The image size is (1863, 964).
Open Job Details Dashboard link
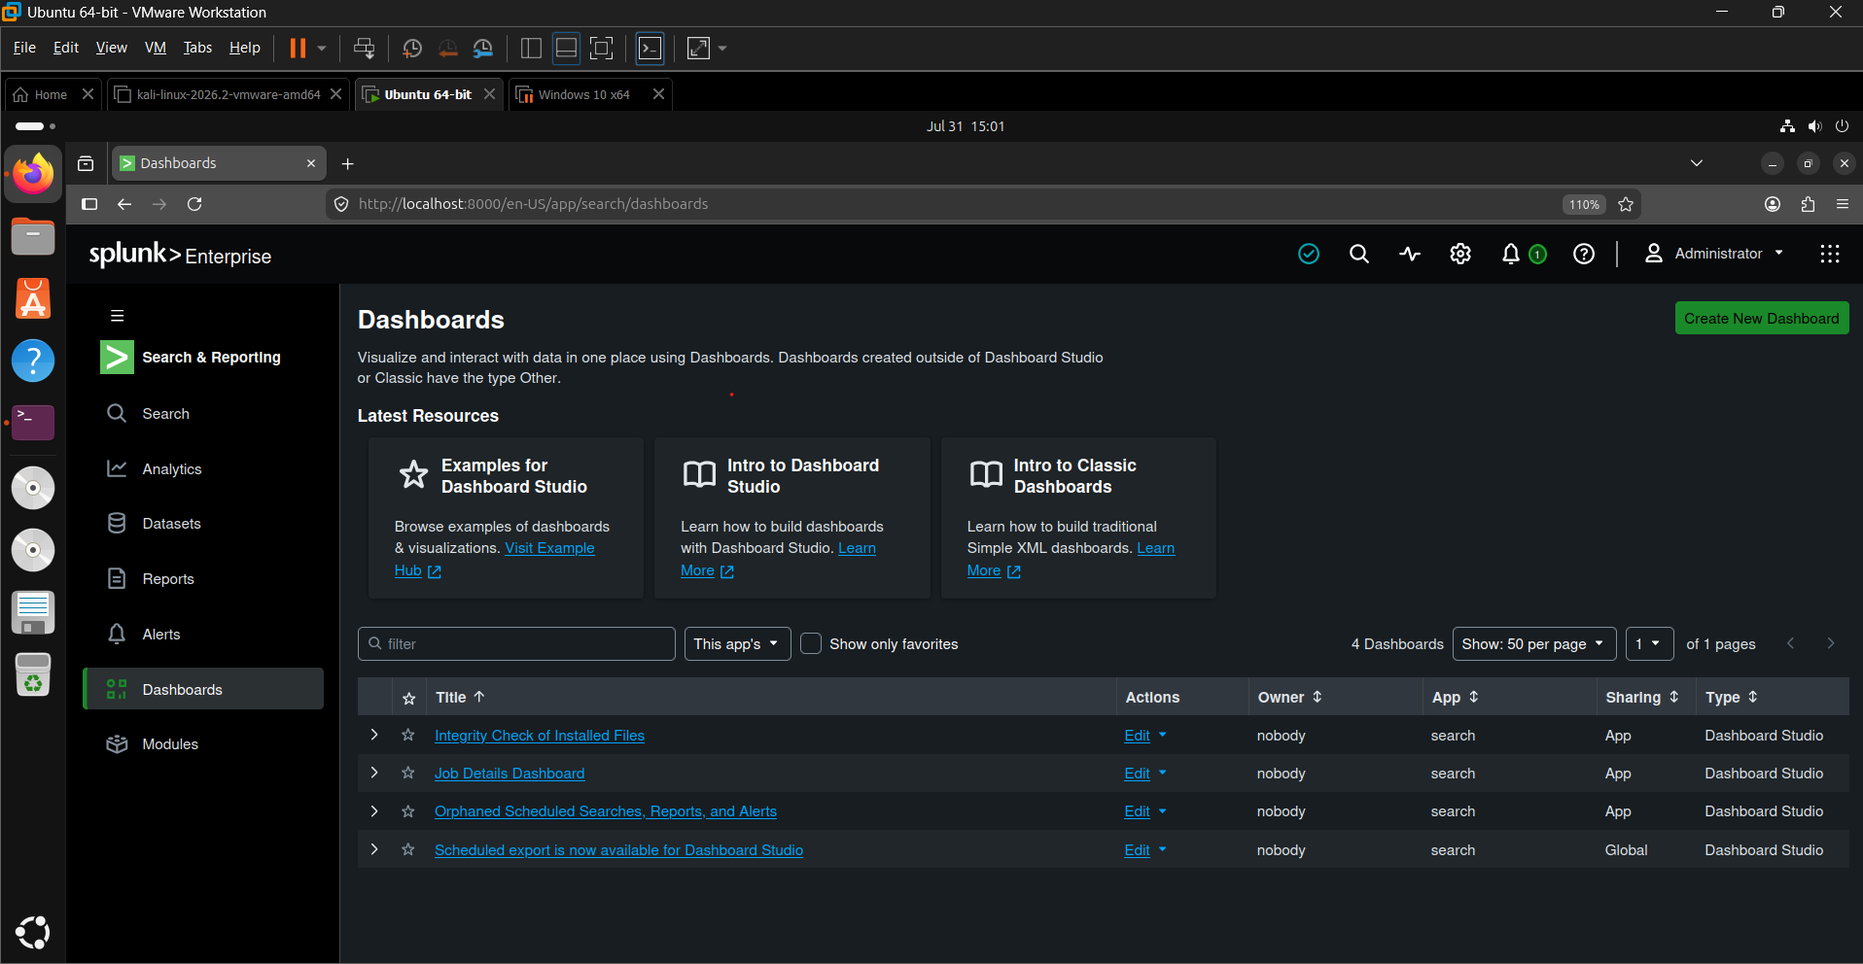510,774
